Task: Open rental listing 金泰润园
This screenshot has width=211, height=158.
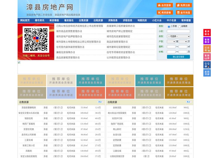Action: pos(117,108)
